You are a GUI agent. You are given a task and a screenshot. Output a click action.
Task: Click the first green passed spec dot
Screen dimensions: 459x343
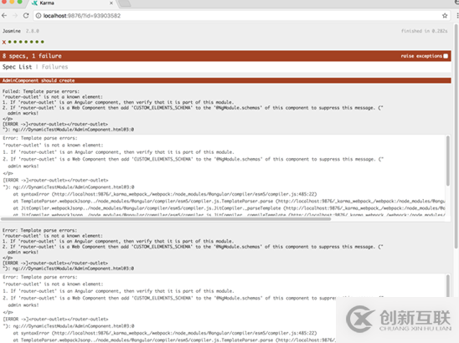pyautogui.click(x=10, y=42)
